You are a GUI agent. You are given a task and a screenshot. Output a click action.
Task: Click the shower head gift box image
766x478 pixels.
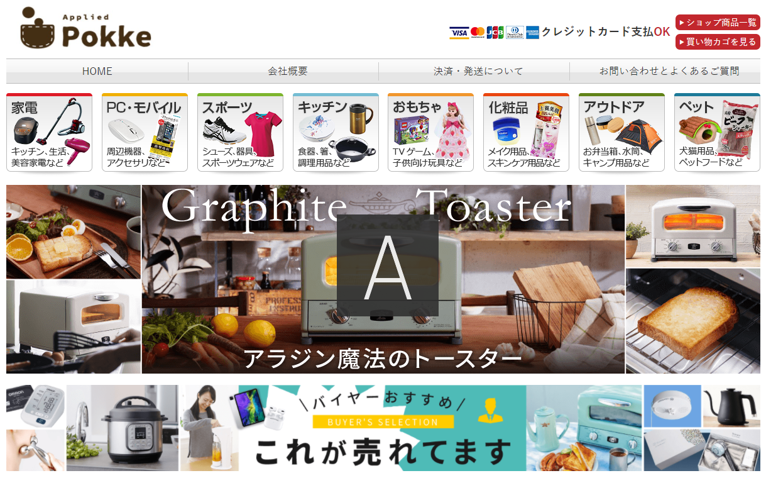tap(702, 450)
